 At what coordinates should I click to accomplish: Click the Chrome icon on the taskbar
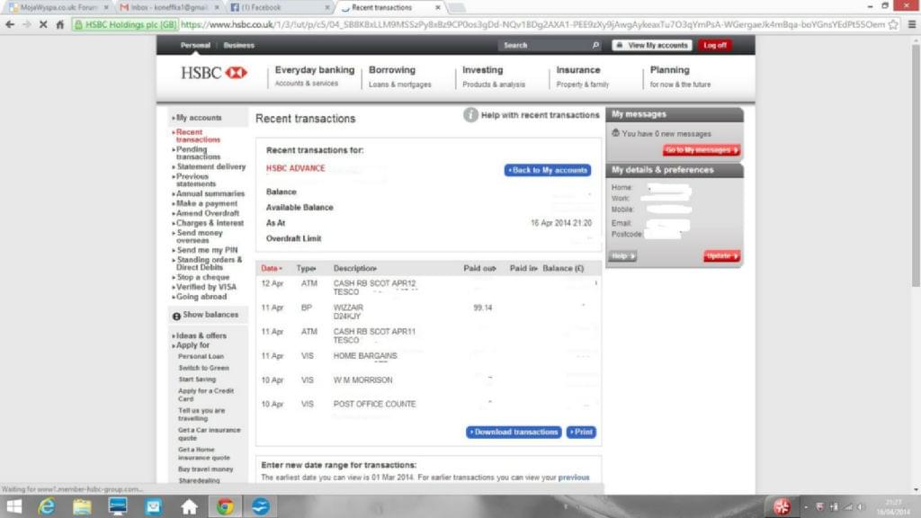point(225,506)
